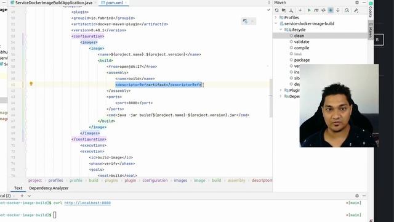Expand the Plugins node in Maven tree
394x222 pixels.
pyautogui.click(x=281, y=90)
